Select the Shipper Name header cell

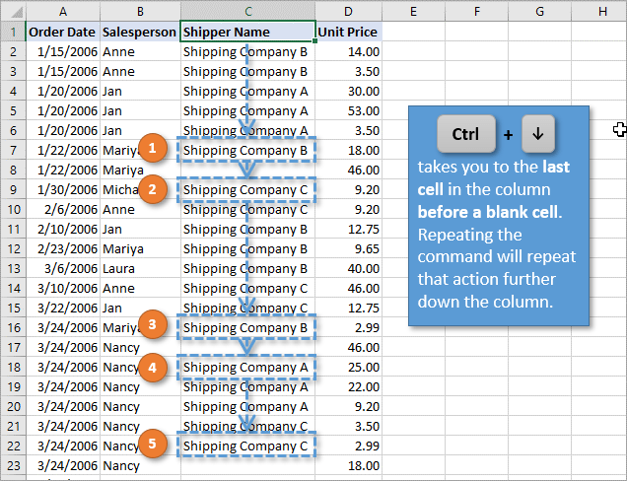(x=247, y=32)
